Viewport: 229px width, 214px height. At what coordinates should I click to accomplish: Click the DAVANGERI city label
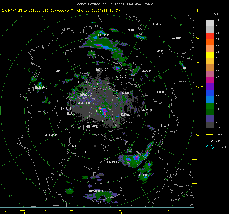coord(114,162)
